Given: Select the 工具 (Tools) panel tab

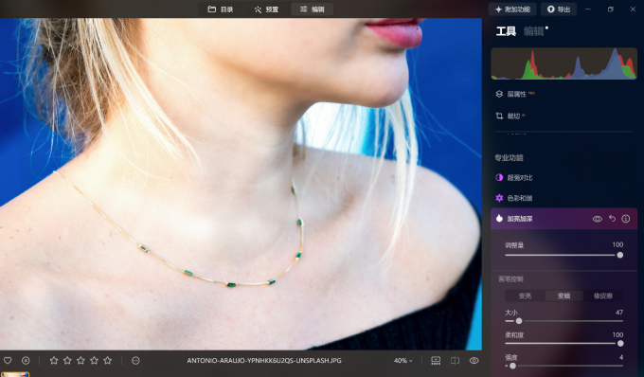Looking at the screenshot, I should pyautogui.click(x=506, y=31).
